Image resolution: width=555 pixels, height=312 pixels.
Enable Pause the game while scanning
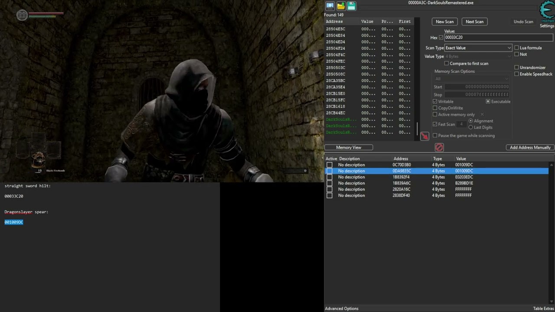435,136
